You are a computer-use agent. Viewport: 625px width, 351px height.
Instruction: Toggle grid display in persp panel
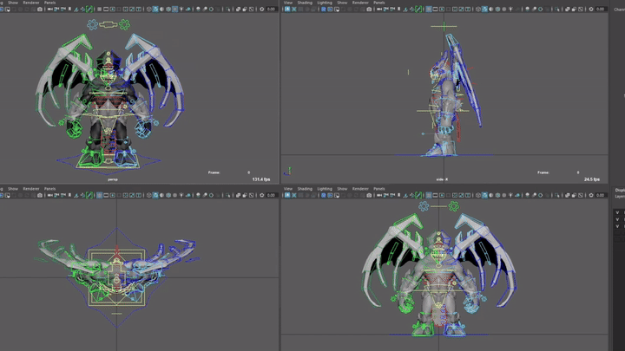pyautogui.click(x=99, y=9)
